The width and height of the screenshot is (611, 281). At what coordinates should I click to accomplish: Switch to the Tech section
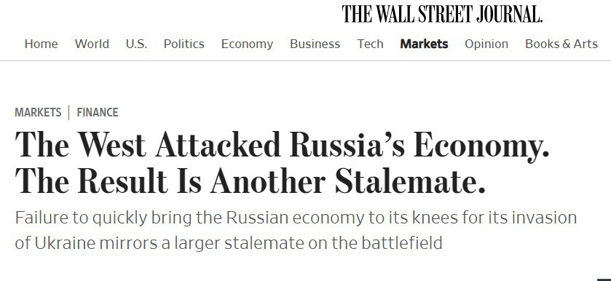[370, 44]
